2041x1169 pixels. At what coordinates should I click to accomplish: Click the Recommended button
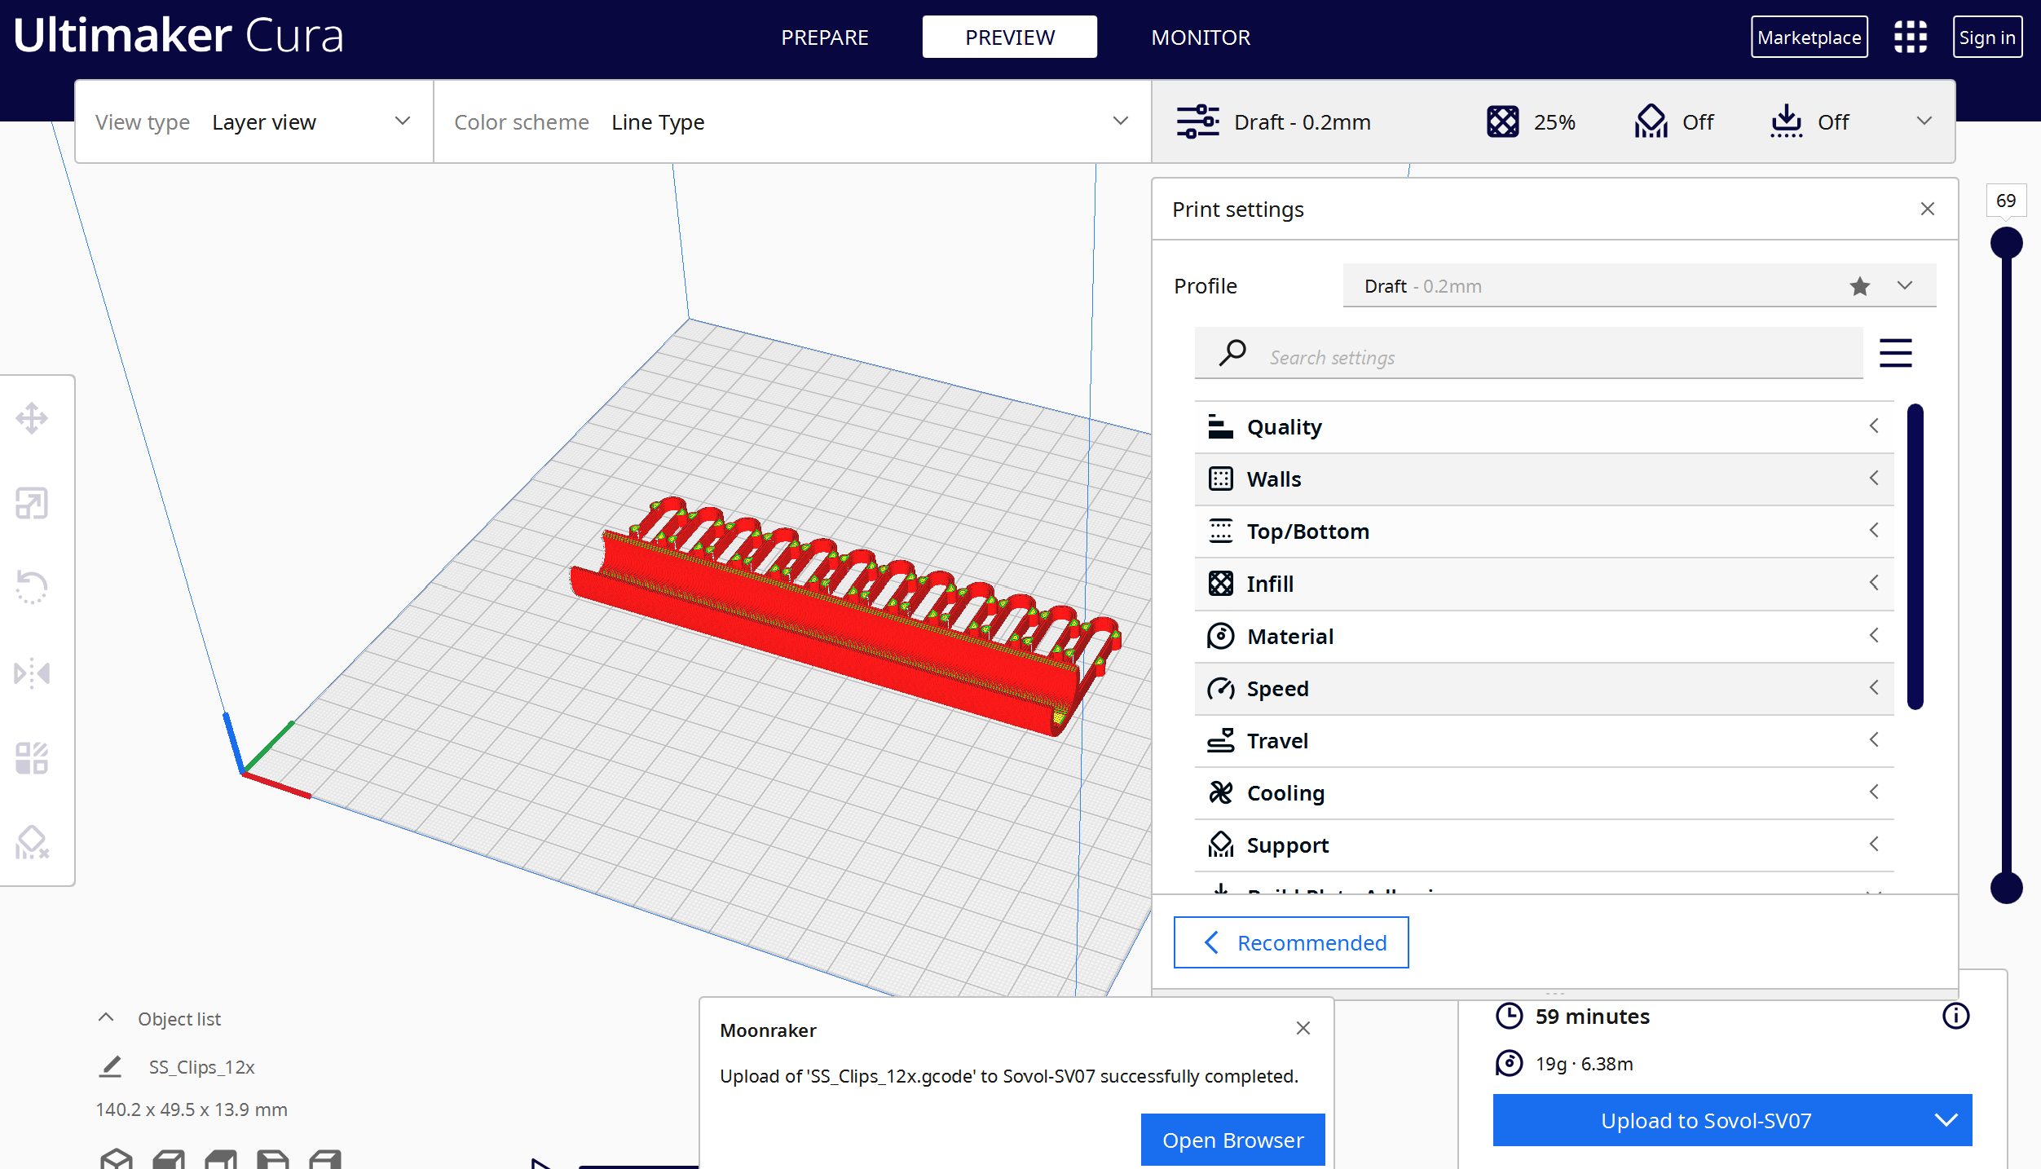coord(1291,942)
